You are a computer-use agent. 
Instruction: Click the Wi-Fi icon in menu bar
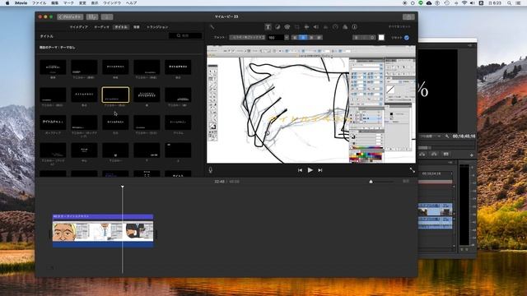coord(464,2)
